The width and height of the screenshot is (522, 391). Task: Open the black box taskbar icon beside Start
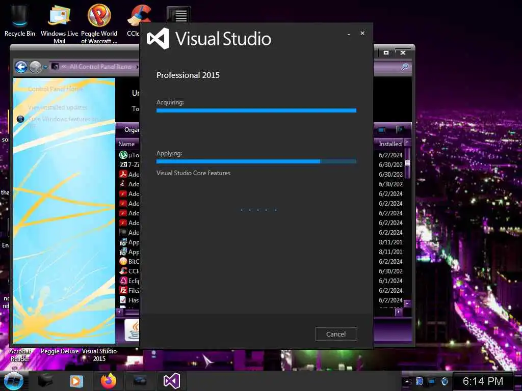coord(45,381)
